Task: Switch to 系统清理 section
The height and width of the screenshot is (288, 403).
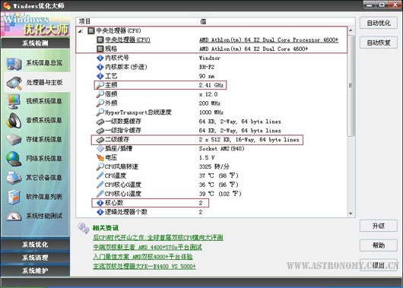Action: [35, 258]
